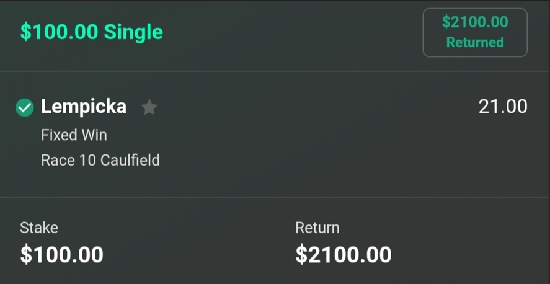Click $2100.00 inside the top badge
The width and height of the screenshot is (550, 284).
tap(475, 22)
